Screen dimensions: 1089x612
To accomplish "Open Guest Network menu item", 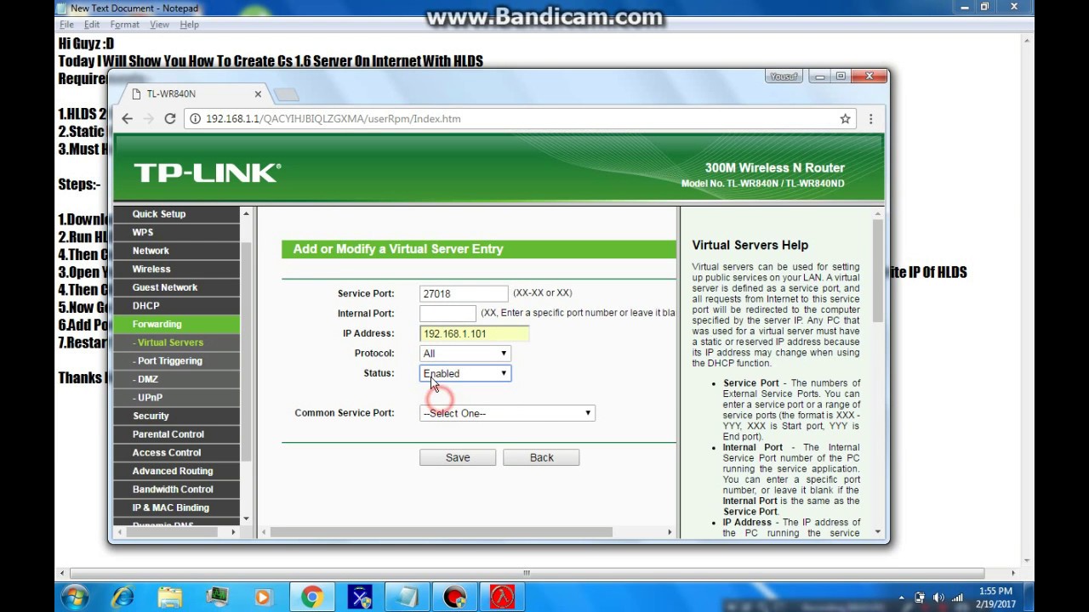I will 177,287.
